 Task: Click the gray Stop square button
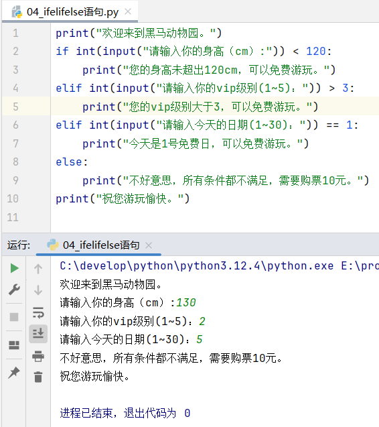pyautogui.click(x=14, y=317)
